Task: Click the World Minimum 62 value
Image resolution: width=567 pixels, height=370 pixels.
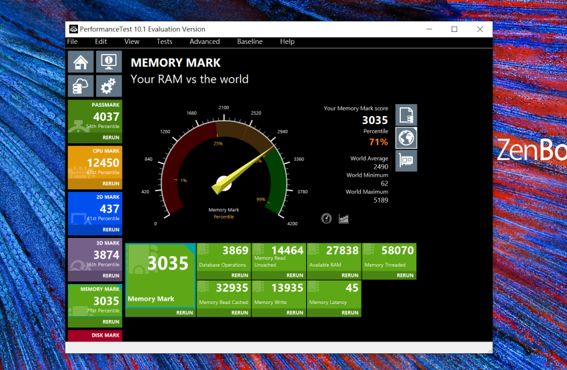Action: pos(384,183)
